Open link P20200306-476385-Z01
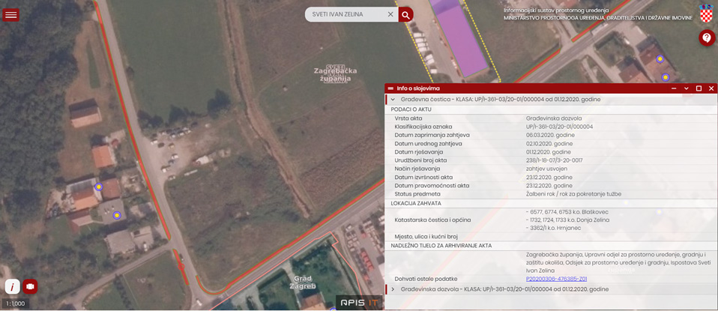Image resolution: width=718 pixels, height=311 pixels. point(556,279)
